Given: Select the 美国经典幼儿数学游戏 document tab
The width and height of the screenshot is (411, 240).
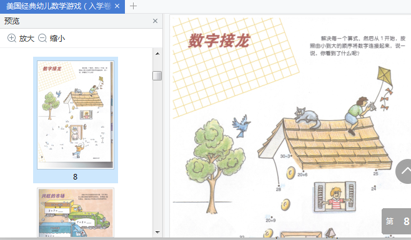Looking at the screenshot, I should point(62,6).
